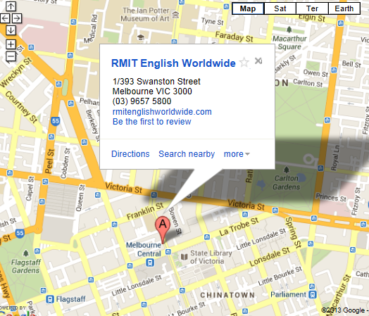Click the Victoria St label near Carlton Gardens

(246, 205)
